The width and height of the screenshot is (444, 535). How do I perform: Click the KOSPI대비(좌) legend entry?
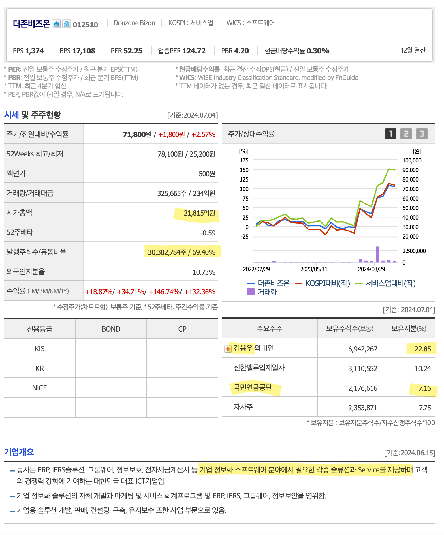point(322,283)
